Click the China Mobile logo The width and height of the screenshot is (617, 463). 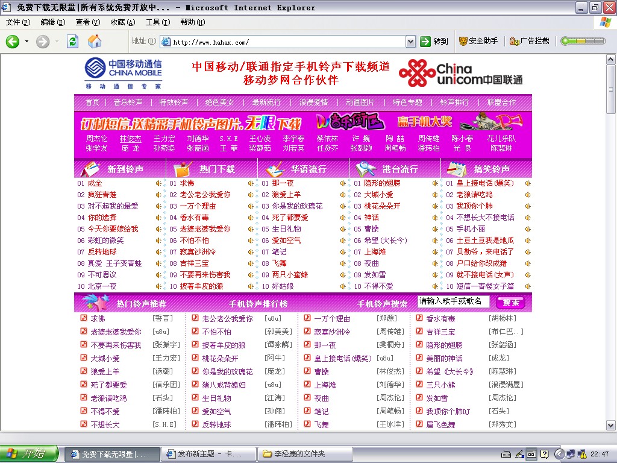tap(123, 73)
